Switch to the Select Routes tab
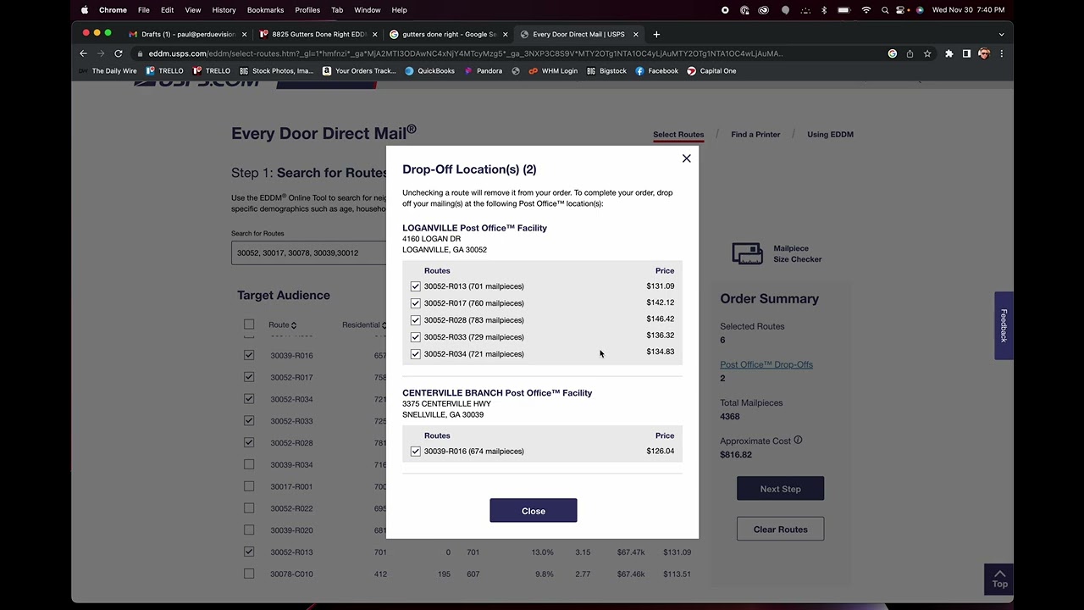 (x=678, y=135)
